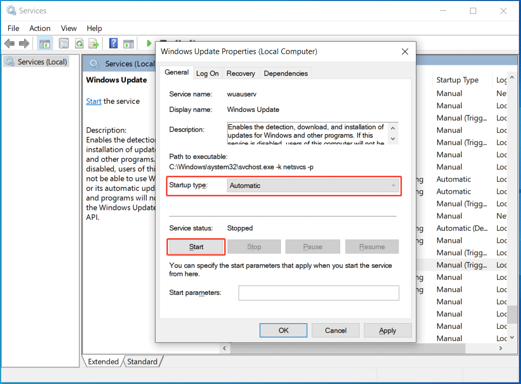
Task: Click the Forward navigation arrow icon
Action: pyautogui.click(x=24, y=43)
